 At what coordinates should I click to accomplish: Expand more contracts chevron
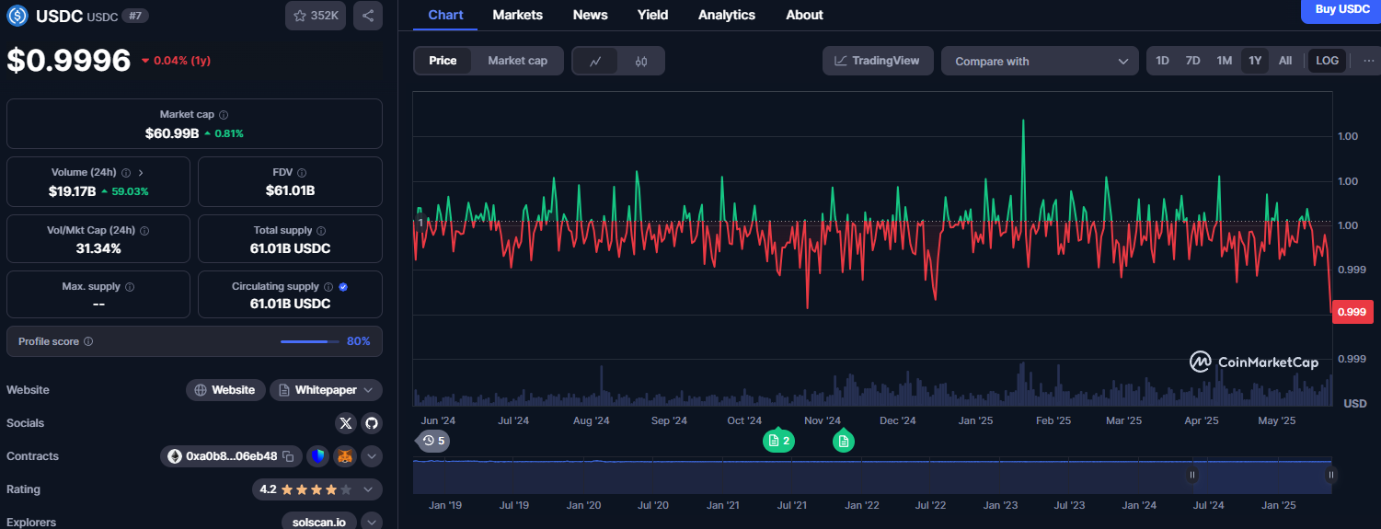coord(372,456)
